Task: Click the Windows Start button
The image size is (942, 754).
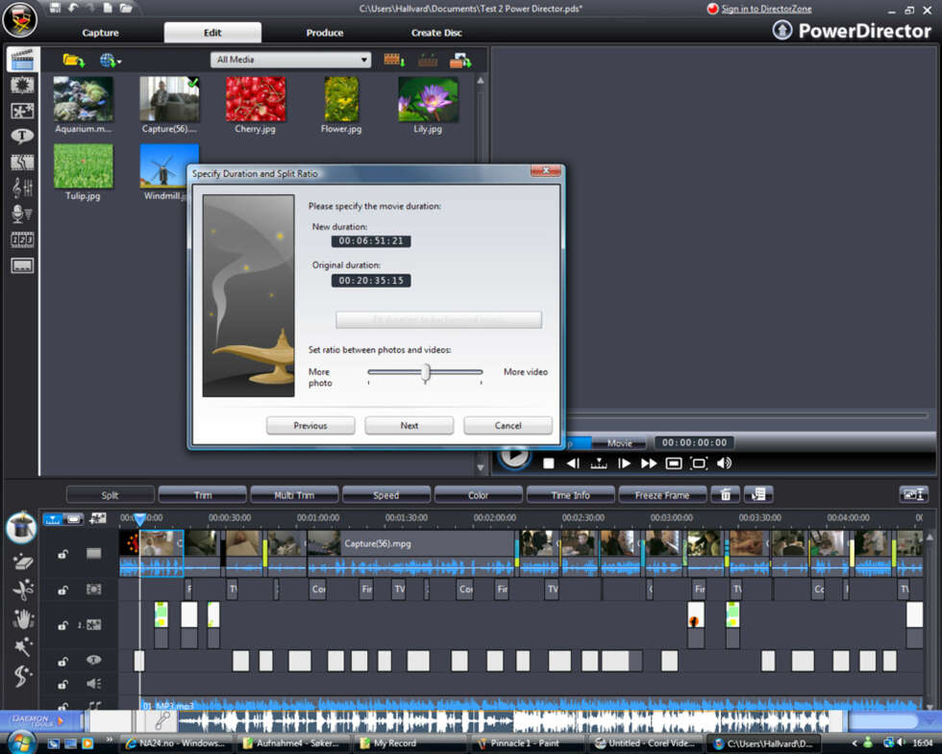Action: point(20,741)
